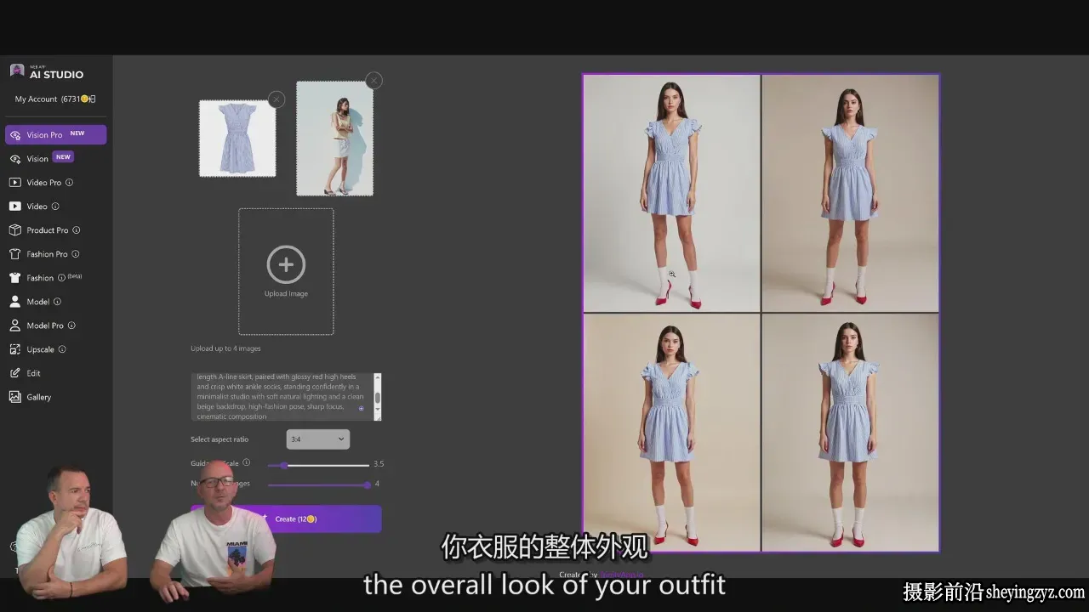Click the Guidance Scale slider
The image size is (1089, 612).
point(318,465)
